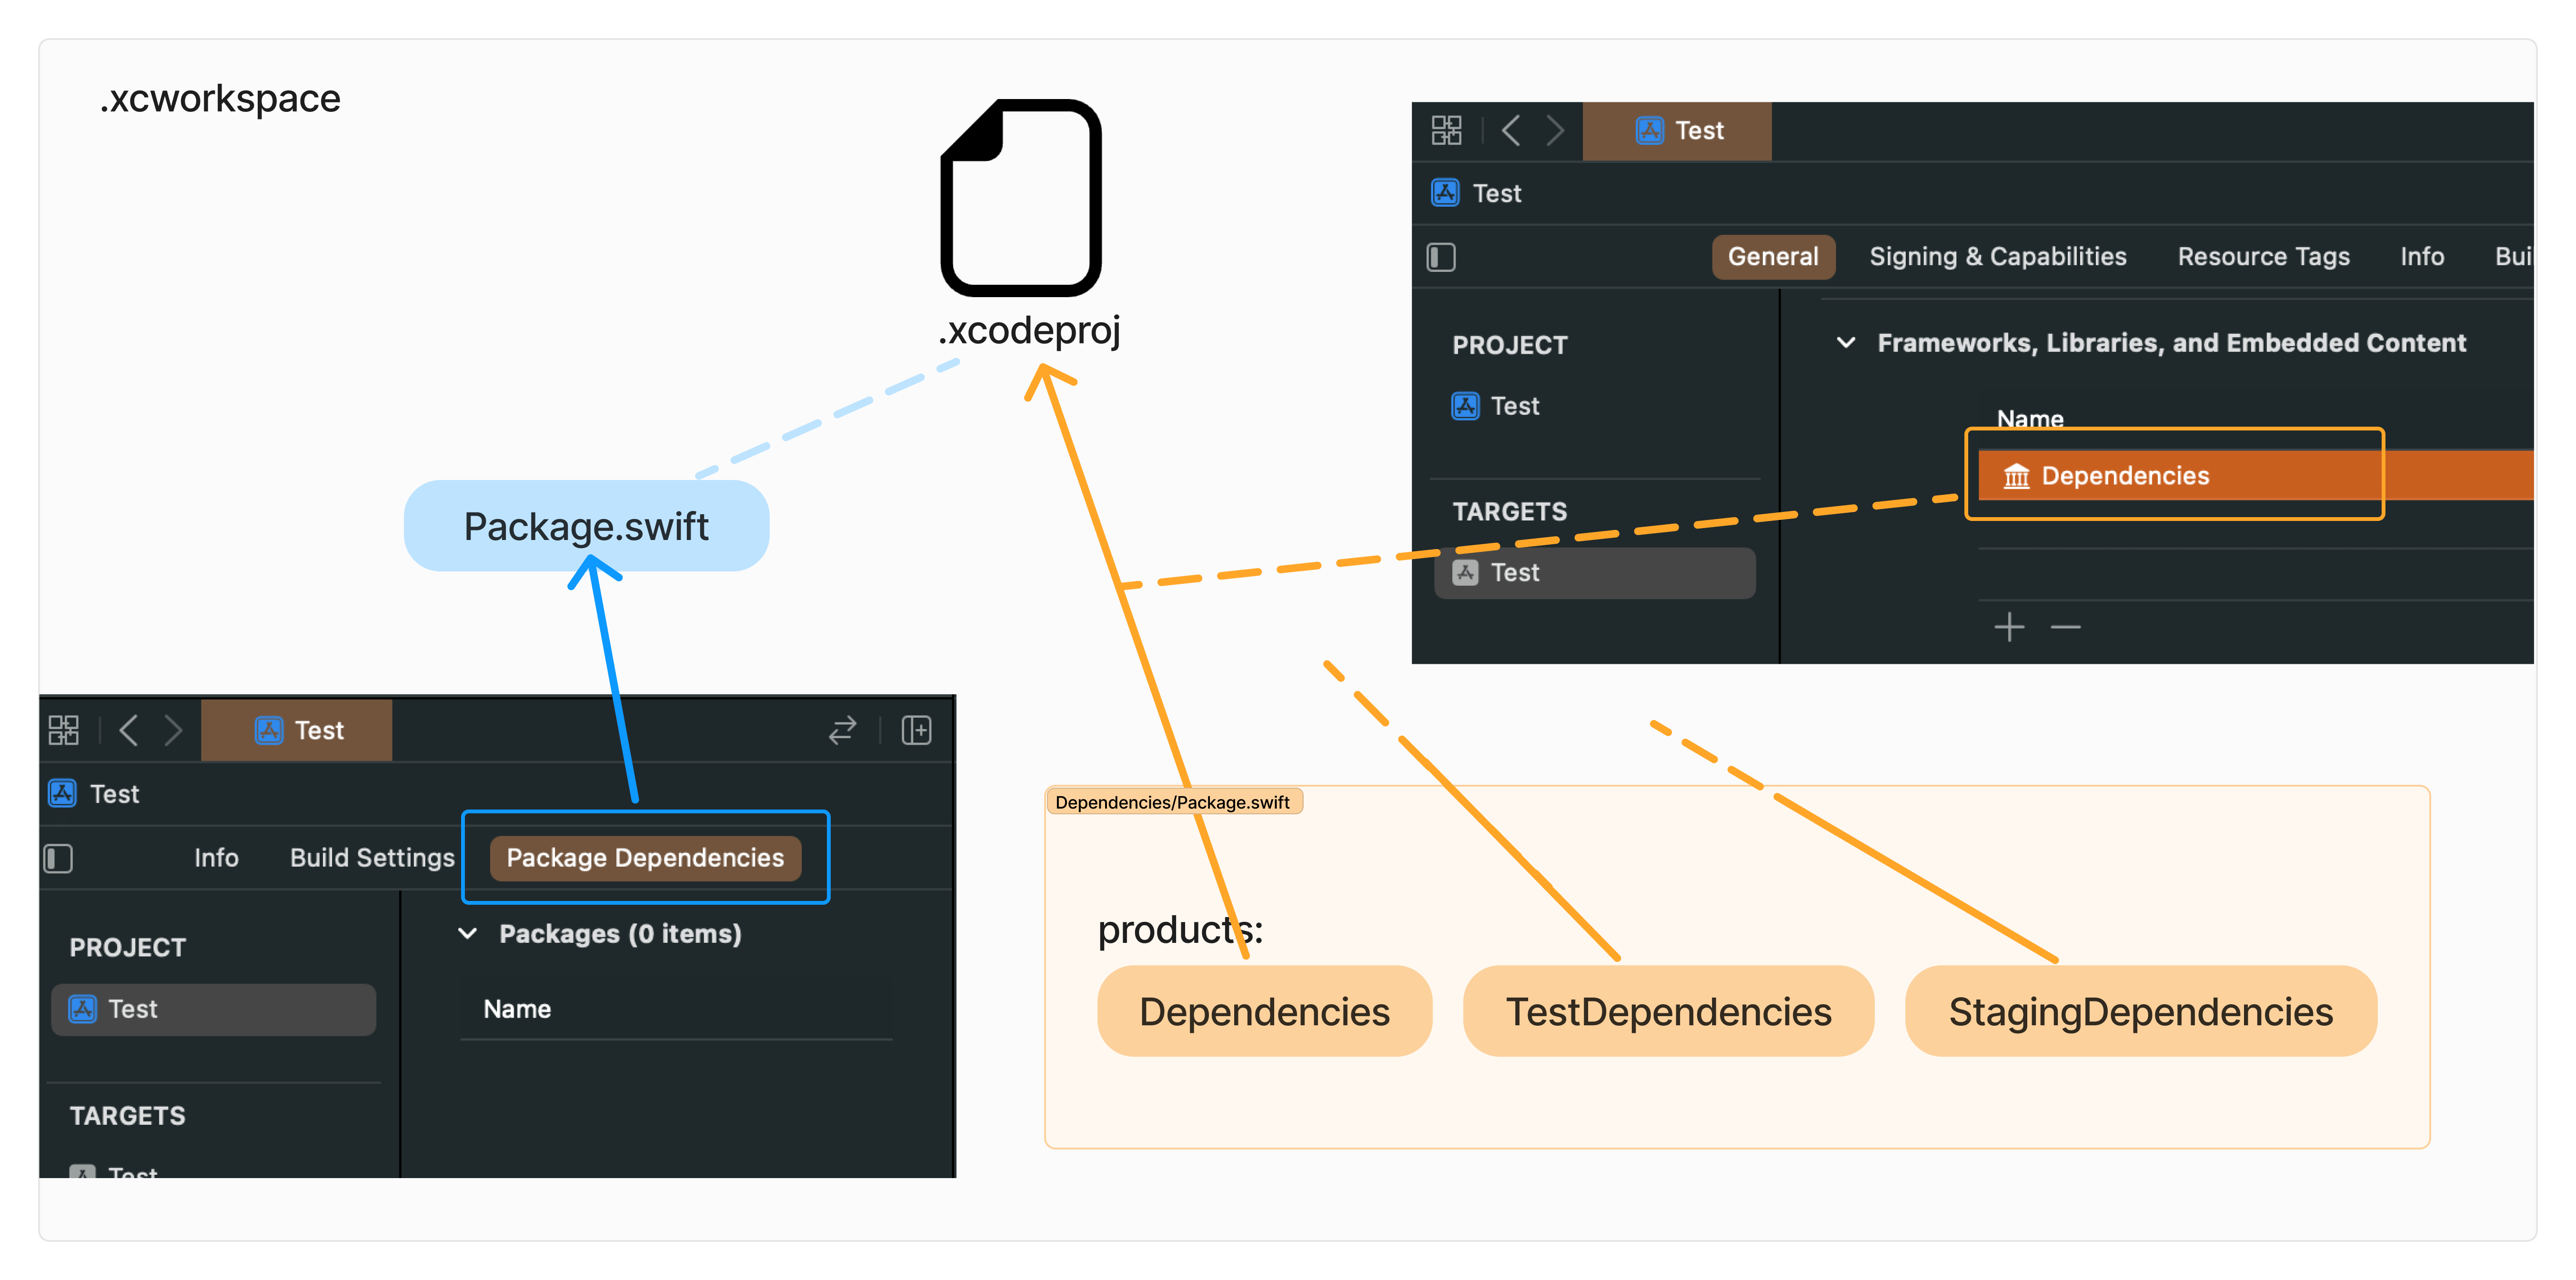Open Resource Tags tab
The image size is (2576, 1280).
tap(2263, 257)
